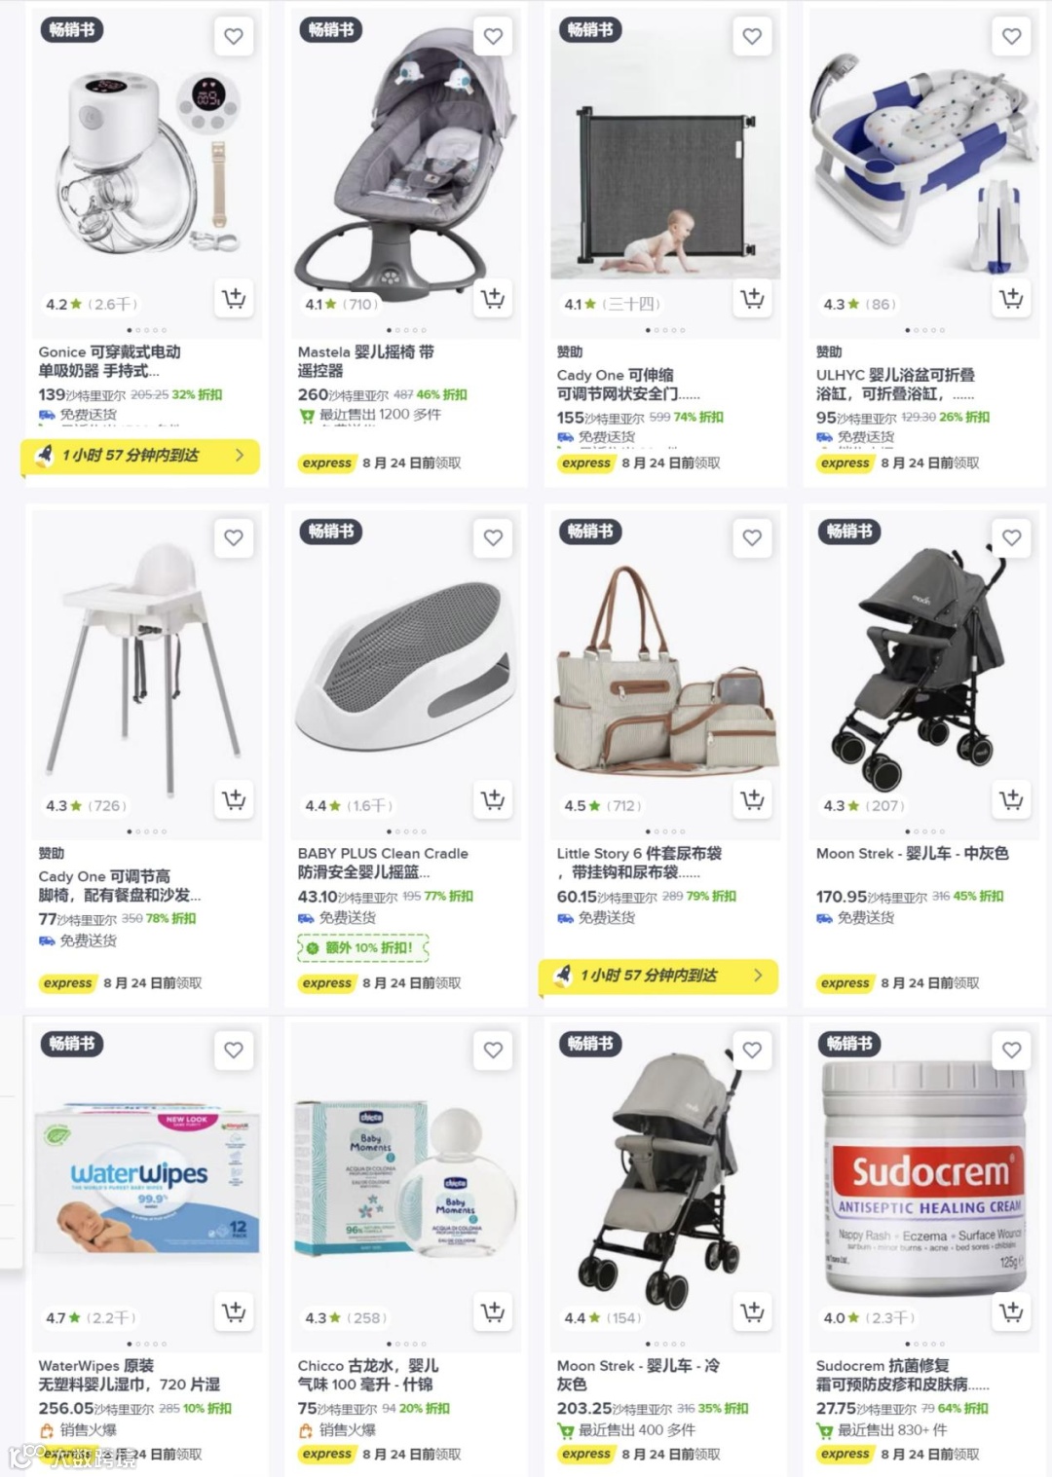This screenshot has width=1052, height=1477.
Task: Add ULHYC foldable bathtub to cart
Action: (1011, 299)
